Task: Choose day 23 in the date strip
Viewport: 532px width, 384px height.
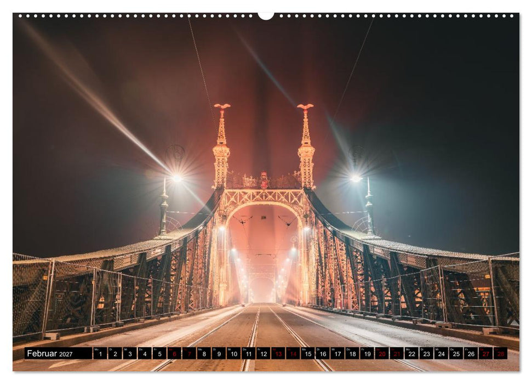Action: point(426,353)
